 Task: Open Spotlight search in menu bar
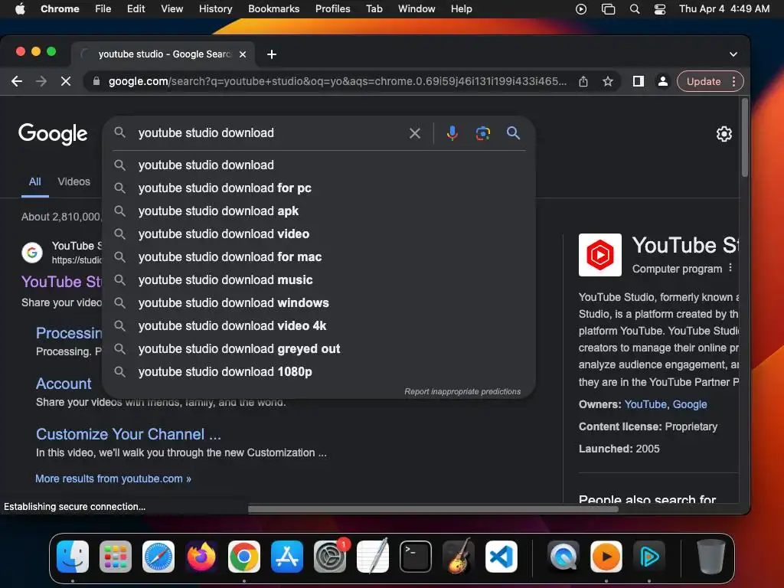[635, 9]
